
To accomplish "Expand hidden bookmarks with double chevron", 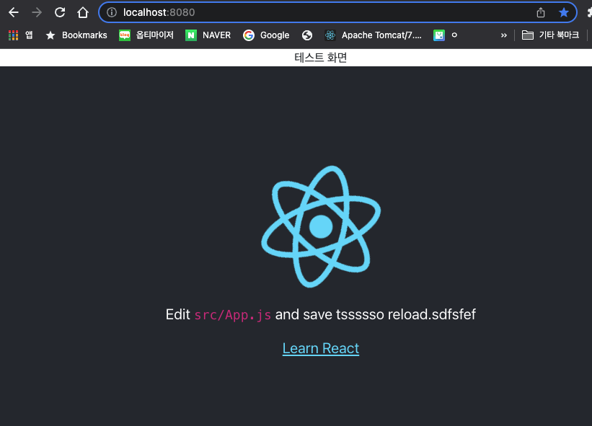I will (x=503, y=35).
